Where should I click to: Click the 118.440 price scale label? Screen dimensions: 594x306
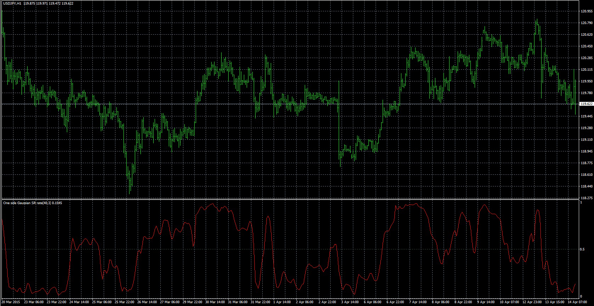click(x=587, y=186)
